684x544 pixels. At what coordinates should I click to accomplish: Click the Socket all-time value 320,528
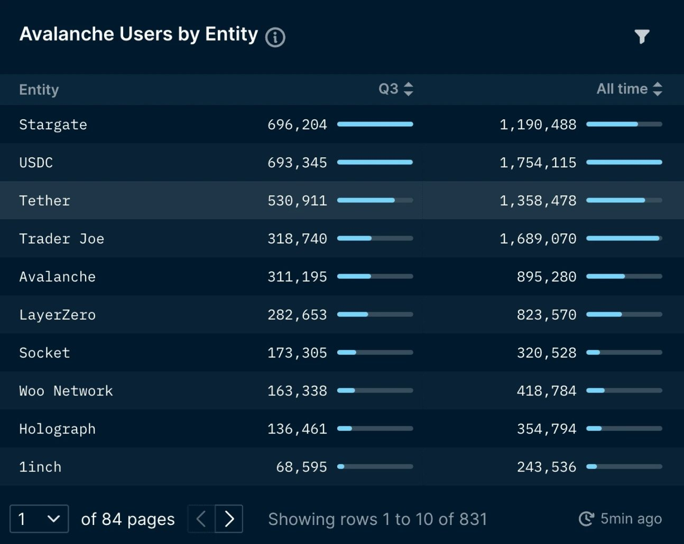[x=547, y=353]
